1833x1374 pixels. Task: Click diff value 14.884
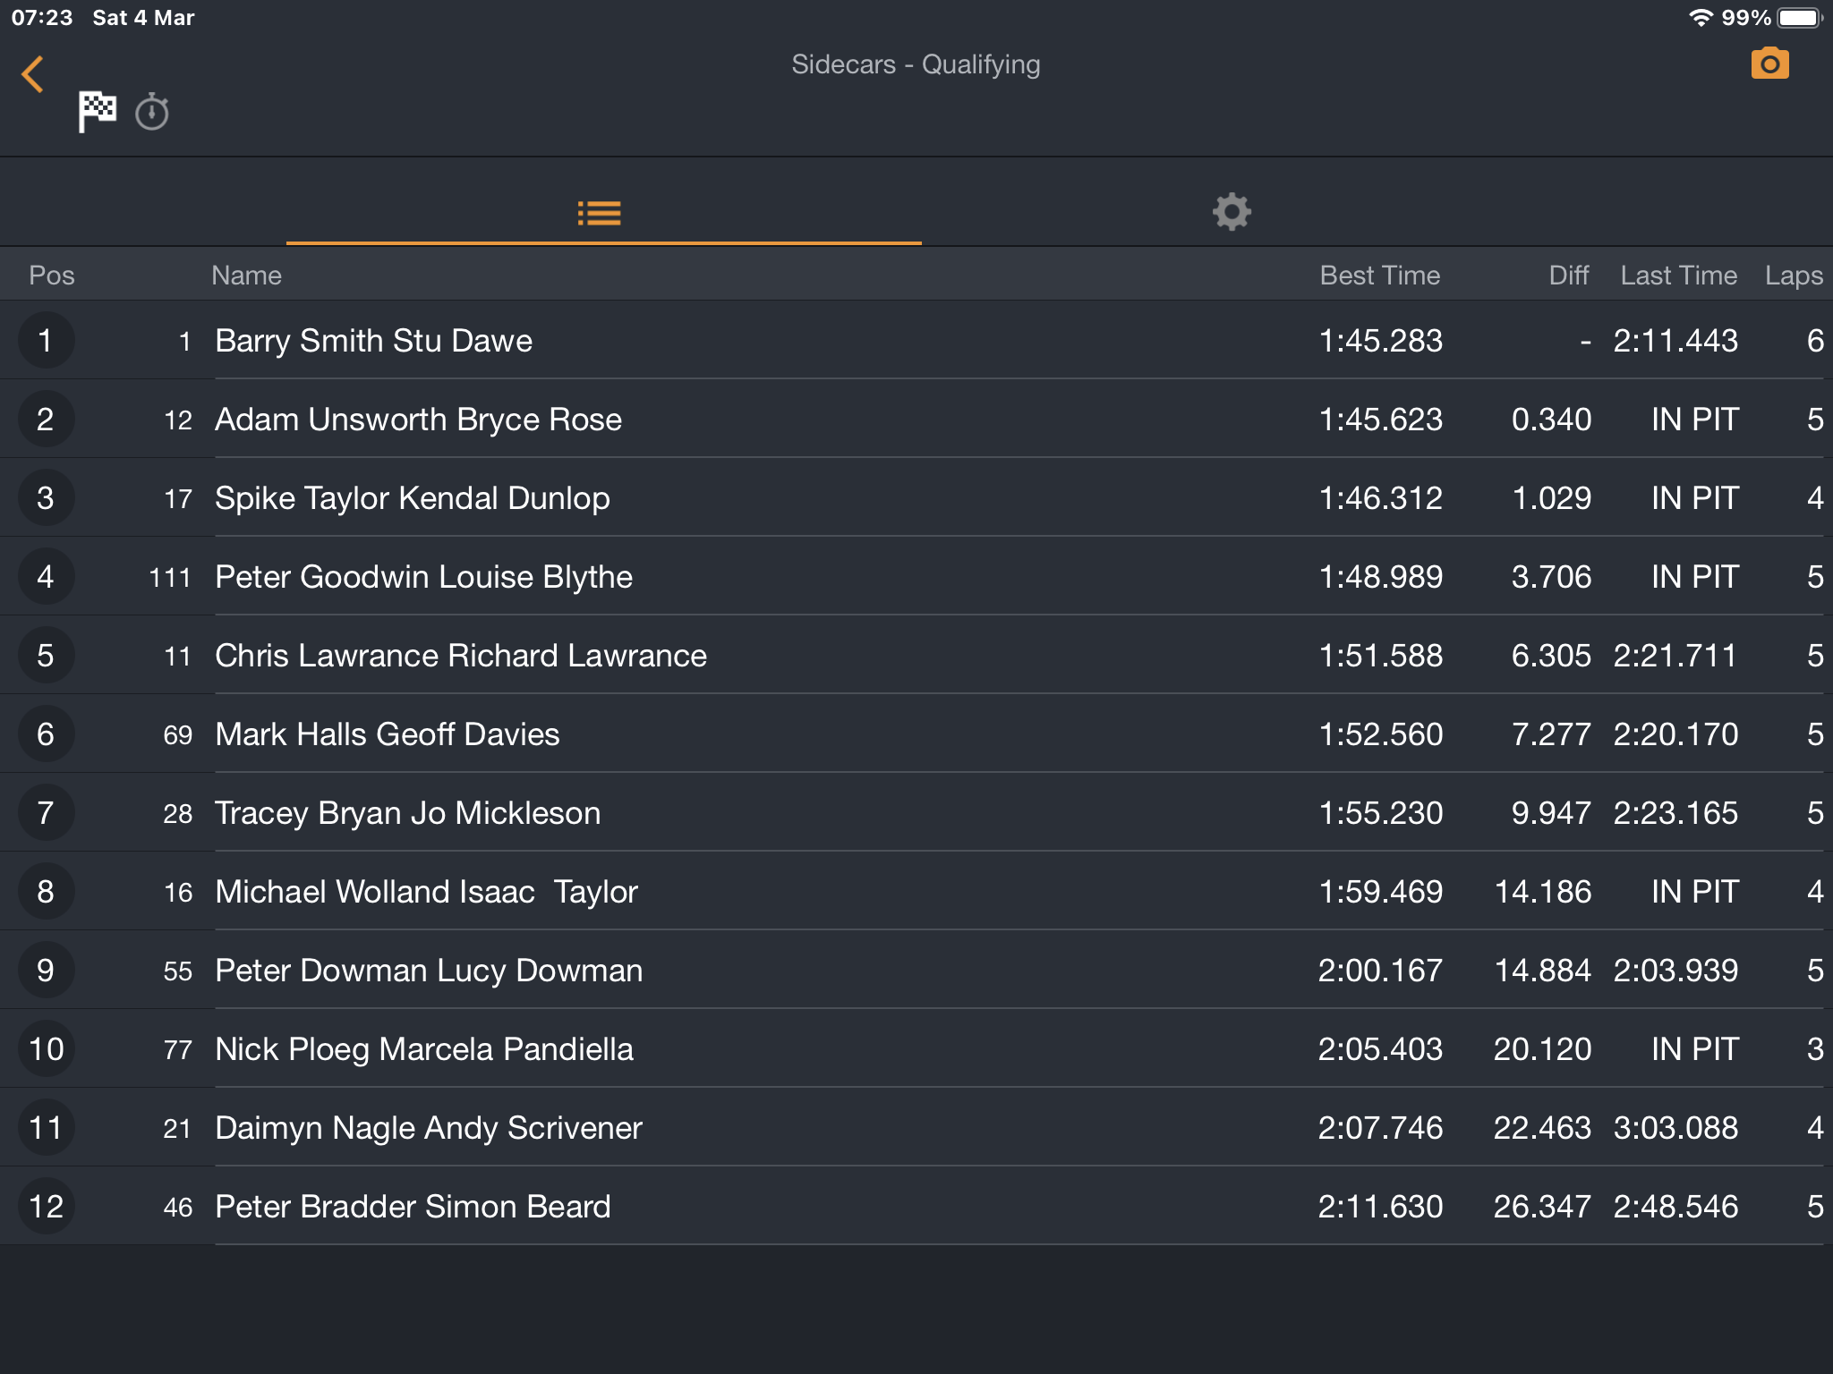[x=1543, y=971]
